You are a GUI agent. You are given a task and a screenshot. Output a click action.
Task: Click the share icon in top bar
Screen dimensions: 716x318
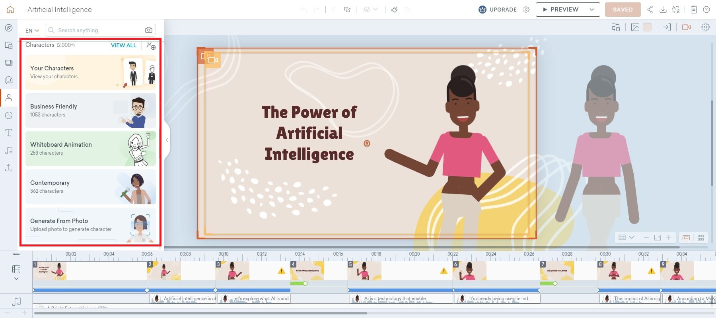tap(650, 10)
